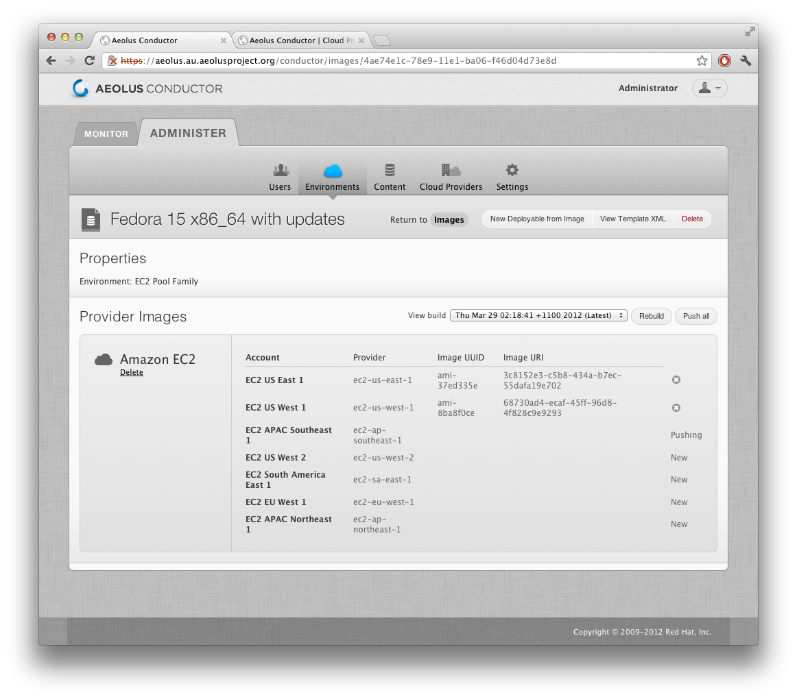Remove EC2 US West 1 provider image

coord(676,408)
